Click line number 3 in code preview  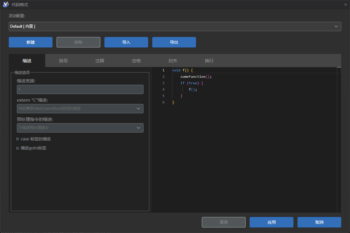163,83
